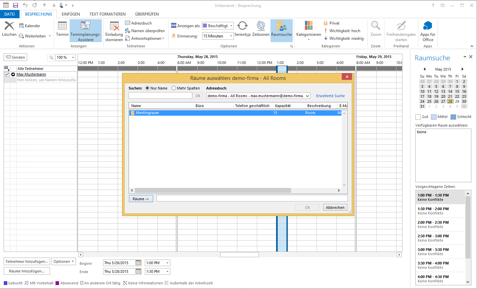The width and height of the screenshot is (477, 289).
Task: Open Beginn date calendar picker icon
Action: click(x=138, y=263)
